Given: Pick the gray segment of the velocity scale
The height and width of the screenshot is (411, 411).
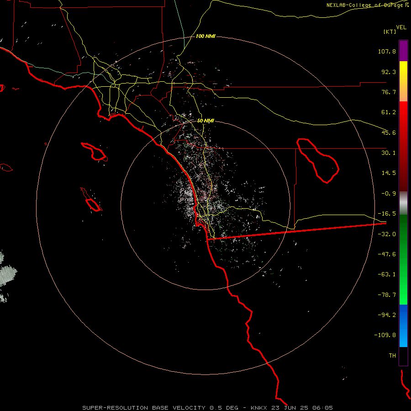Looking at the screenshot, I should 403,203.
